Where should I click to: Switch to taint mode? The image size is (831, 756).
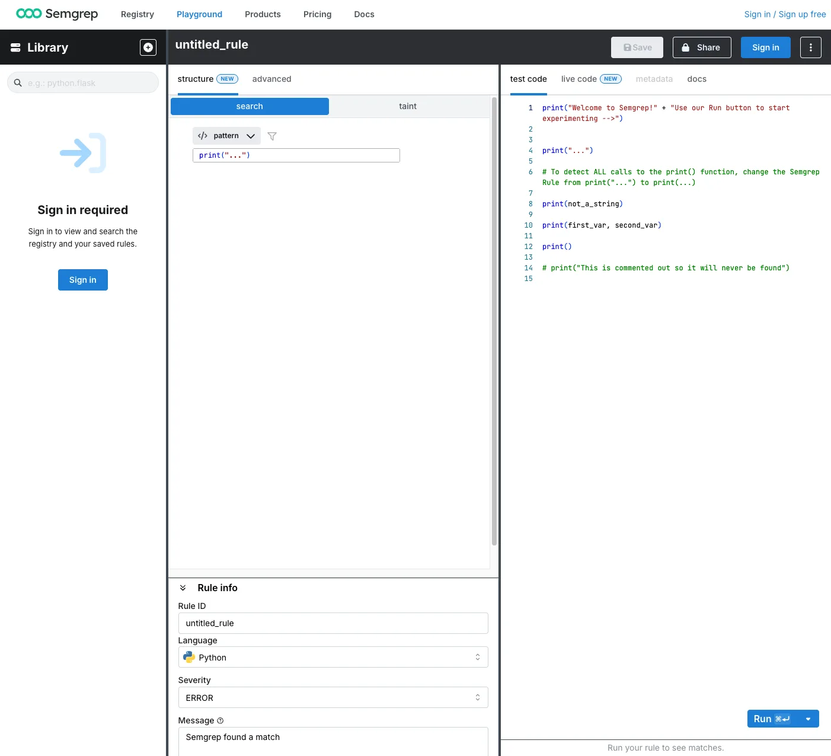click(408, 106)
